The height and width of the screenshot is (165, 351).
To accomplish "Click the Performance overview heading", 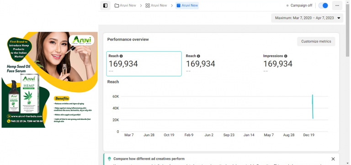I will 128,39.
